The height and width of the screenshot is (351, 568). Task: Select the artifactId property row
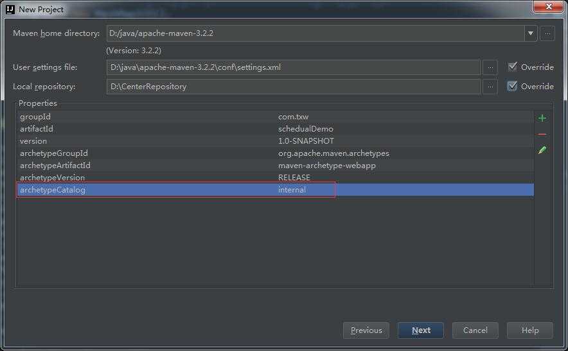[x=275, y=129]
